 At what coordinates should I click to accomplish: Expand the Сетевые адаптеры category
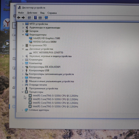pyautogui.click(x=22, y=110)
